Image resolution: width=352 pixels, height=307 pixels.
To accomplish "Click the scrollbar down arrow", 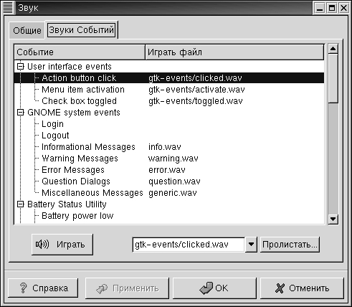I will [x=333, y=219].
